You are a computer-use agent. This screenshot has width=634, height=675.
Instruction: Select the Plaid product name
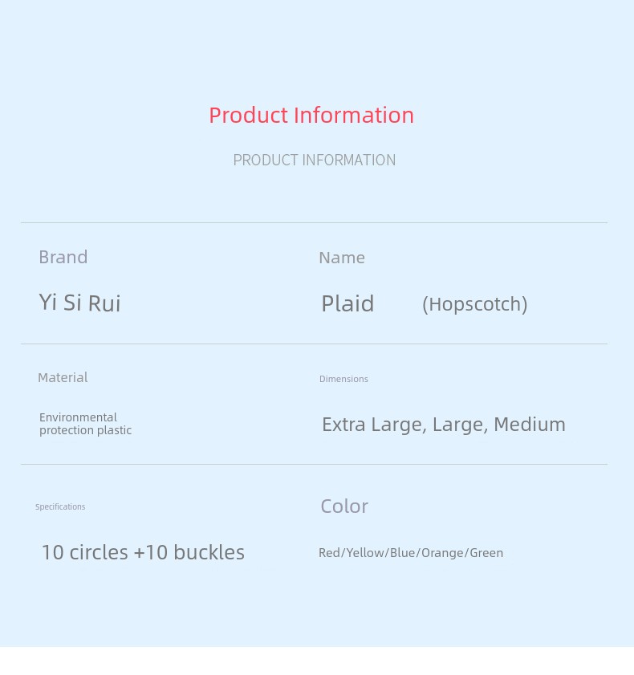(347, 303)
